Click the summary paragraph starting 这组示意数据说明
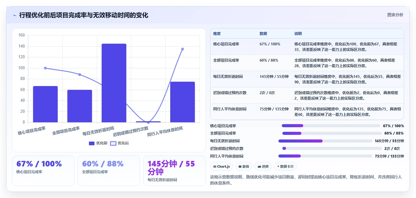This screenshot has width=416, height=198. click(306, 180)
